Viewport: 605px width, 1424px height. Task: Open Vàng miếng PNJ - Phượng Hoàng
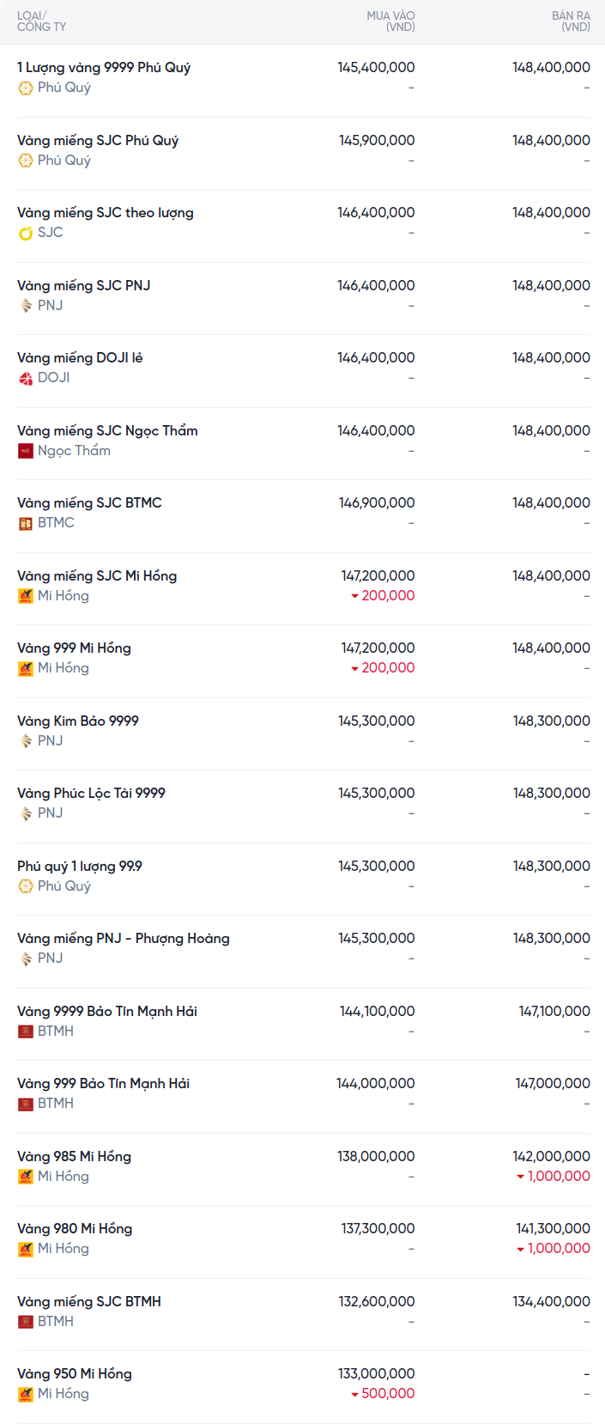pyautogui.click(x=124, y=939)
